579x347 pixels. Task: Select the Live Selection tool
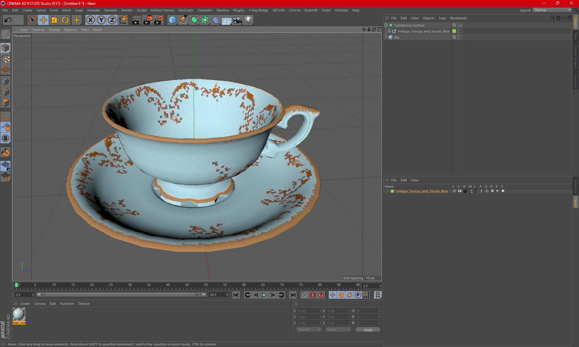point(32,20)
